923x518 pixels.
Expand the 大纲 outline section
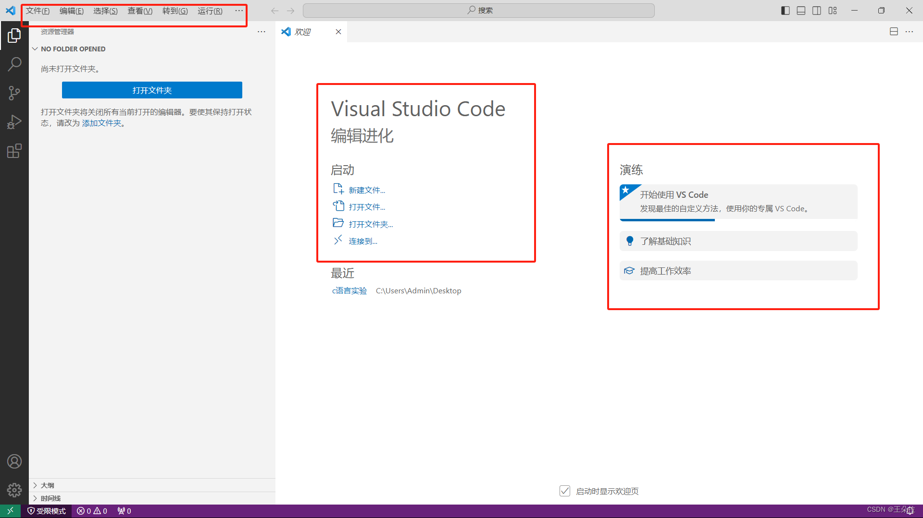pos(152,485)
